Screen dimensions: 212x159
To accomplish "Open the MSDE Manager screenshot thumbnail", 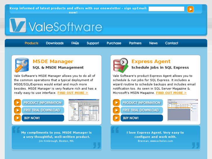I will [x=84, y=110].
